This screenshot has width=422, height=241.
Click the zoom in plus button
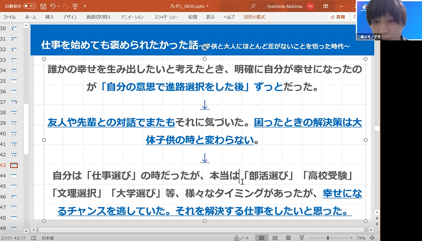(351, 238)
